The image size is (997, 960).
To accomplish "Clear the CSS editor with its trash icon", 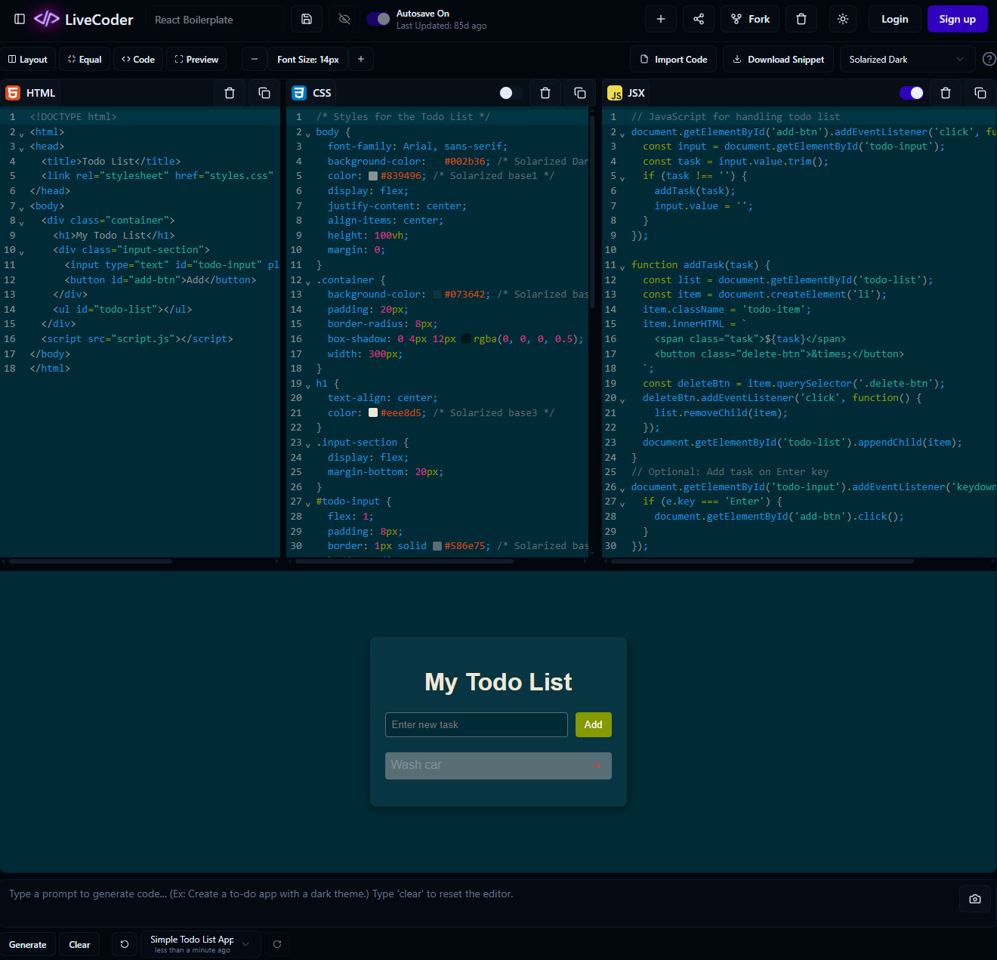I will [545, 93].
